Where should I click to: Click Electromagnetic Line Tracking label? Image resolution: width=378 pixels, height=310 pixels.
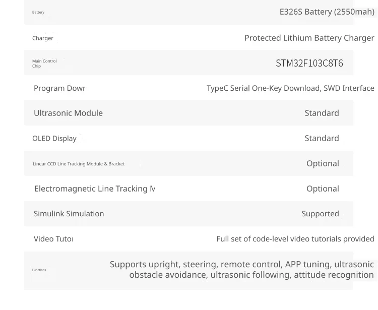[x=95, y=189]
